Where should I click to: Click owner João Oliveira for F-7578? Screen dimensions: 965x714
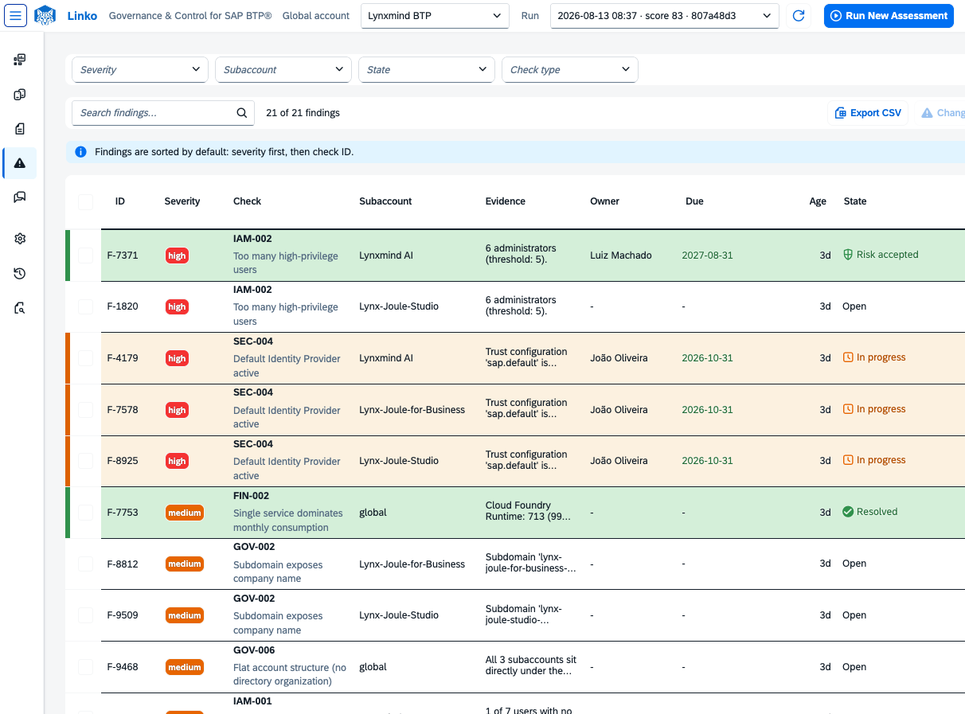[619, 410]
